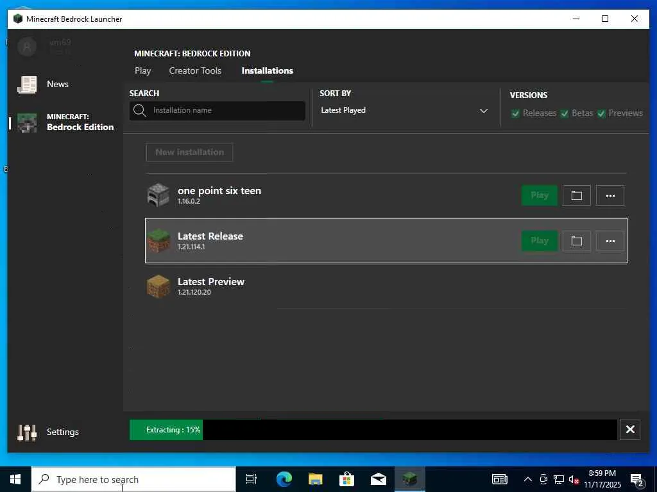657x492 pixels.
Task: Click the Latest Preview block icon
Action: tap(158, 286)
